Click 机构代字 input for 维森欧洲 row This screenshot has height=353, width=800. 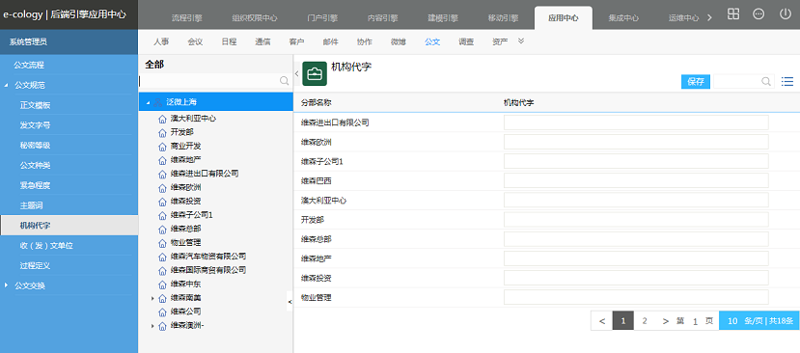(636, 142)
